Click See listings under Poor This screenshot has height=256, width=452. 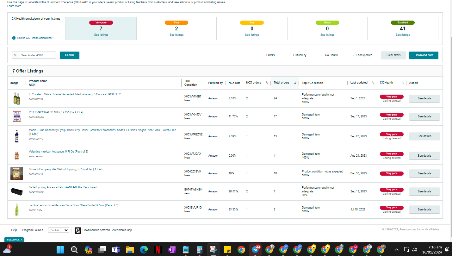176,35
